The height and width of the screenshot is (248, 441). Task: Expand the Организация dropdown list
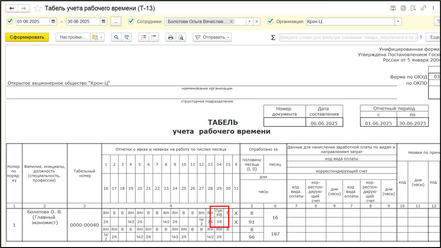(398, 21)
